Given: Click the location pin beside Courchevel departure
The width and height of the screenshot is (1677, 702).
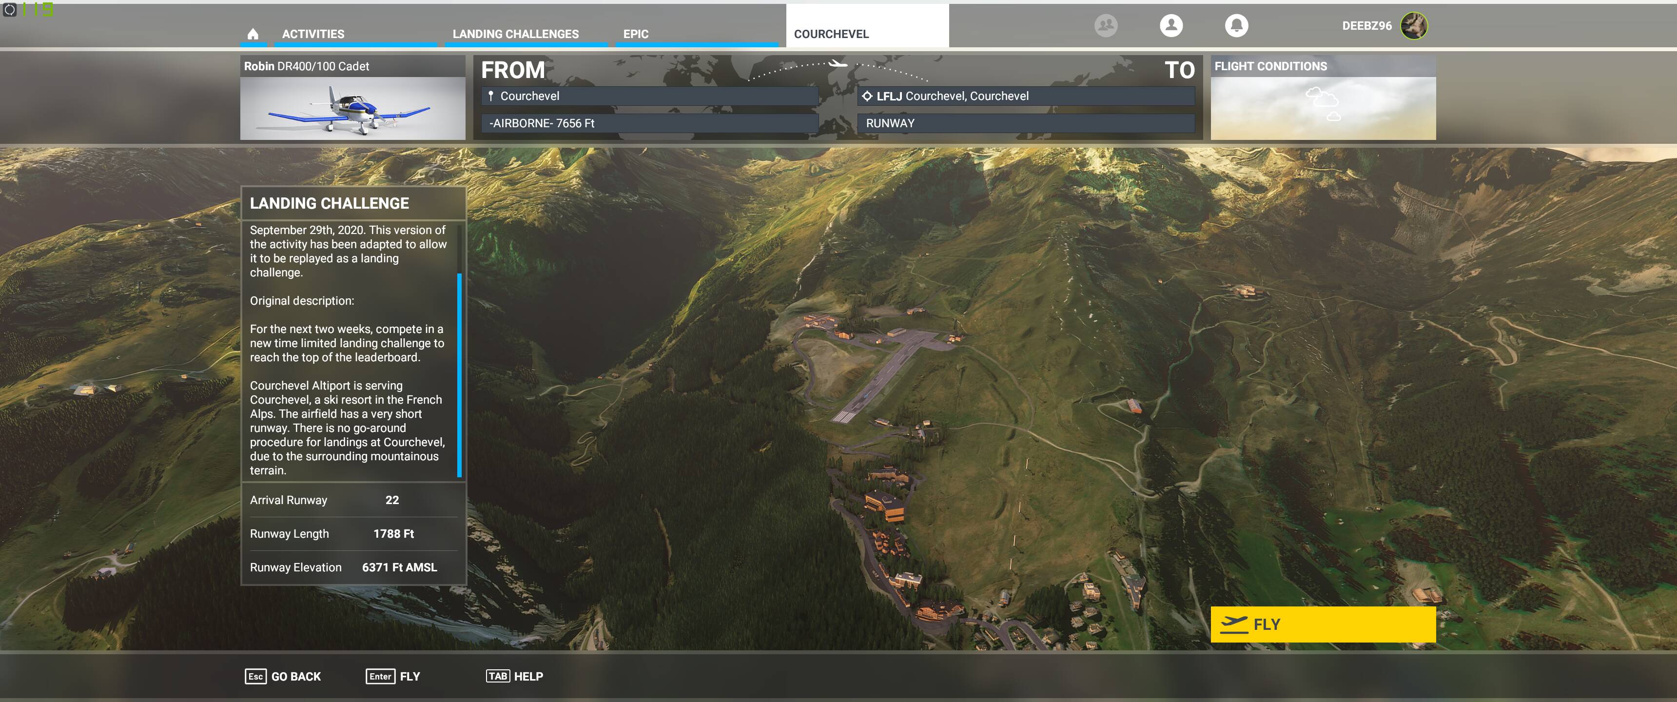Looking at the screenshot, I should tap(491, 96).
